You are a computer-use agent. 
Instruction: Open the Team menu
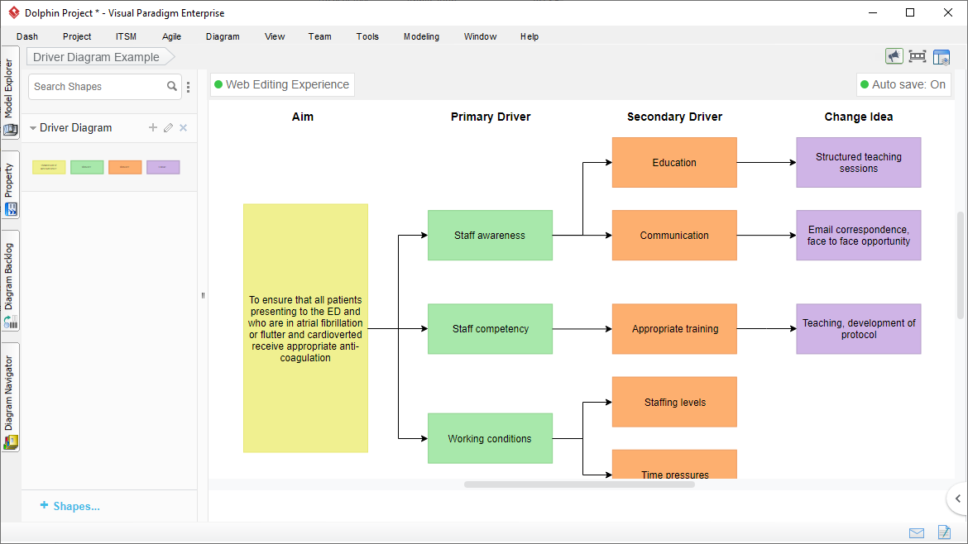(320, 36)
